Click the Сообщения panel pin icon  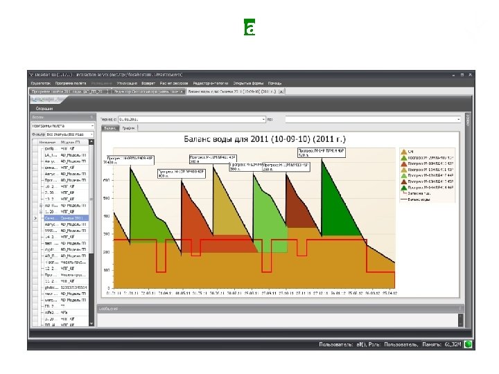click(460, 308)
